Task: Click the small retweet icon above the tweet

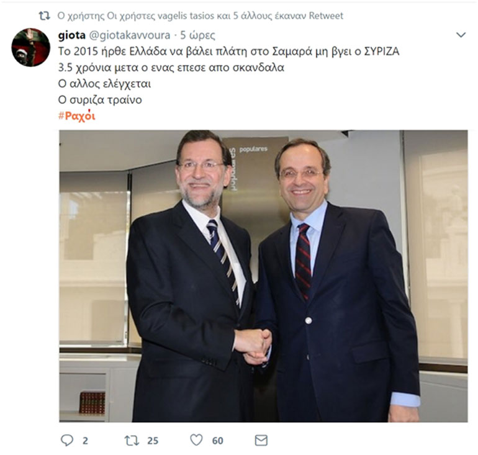Action: pyautogui.click(x=45, y=16)
